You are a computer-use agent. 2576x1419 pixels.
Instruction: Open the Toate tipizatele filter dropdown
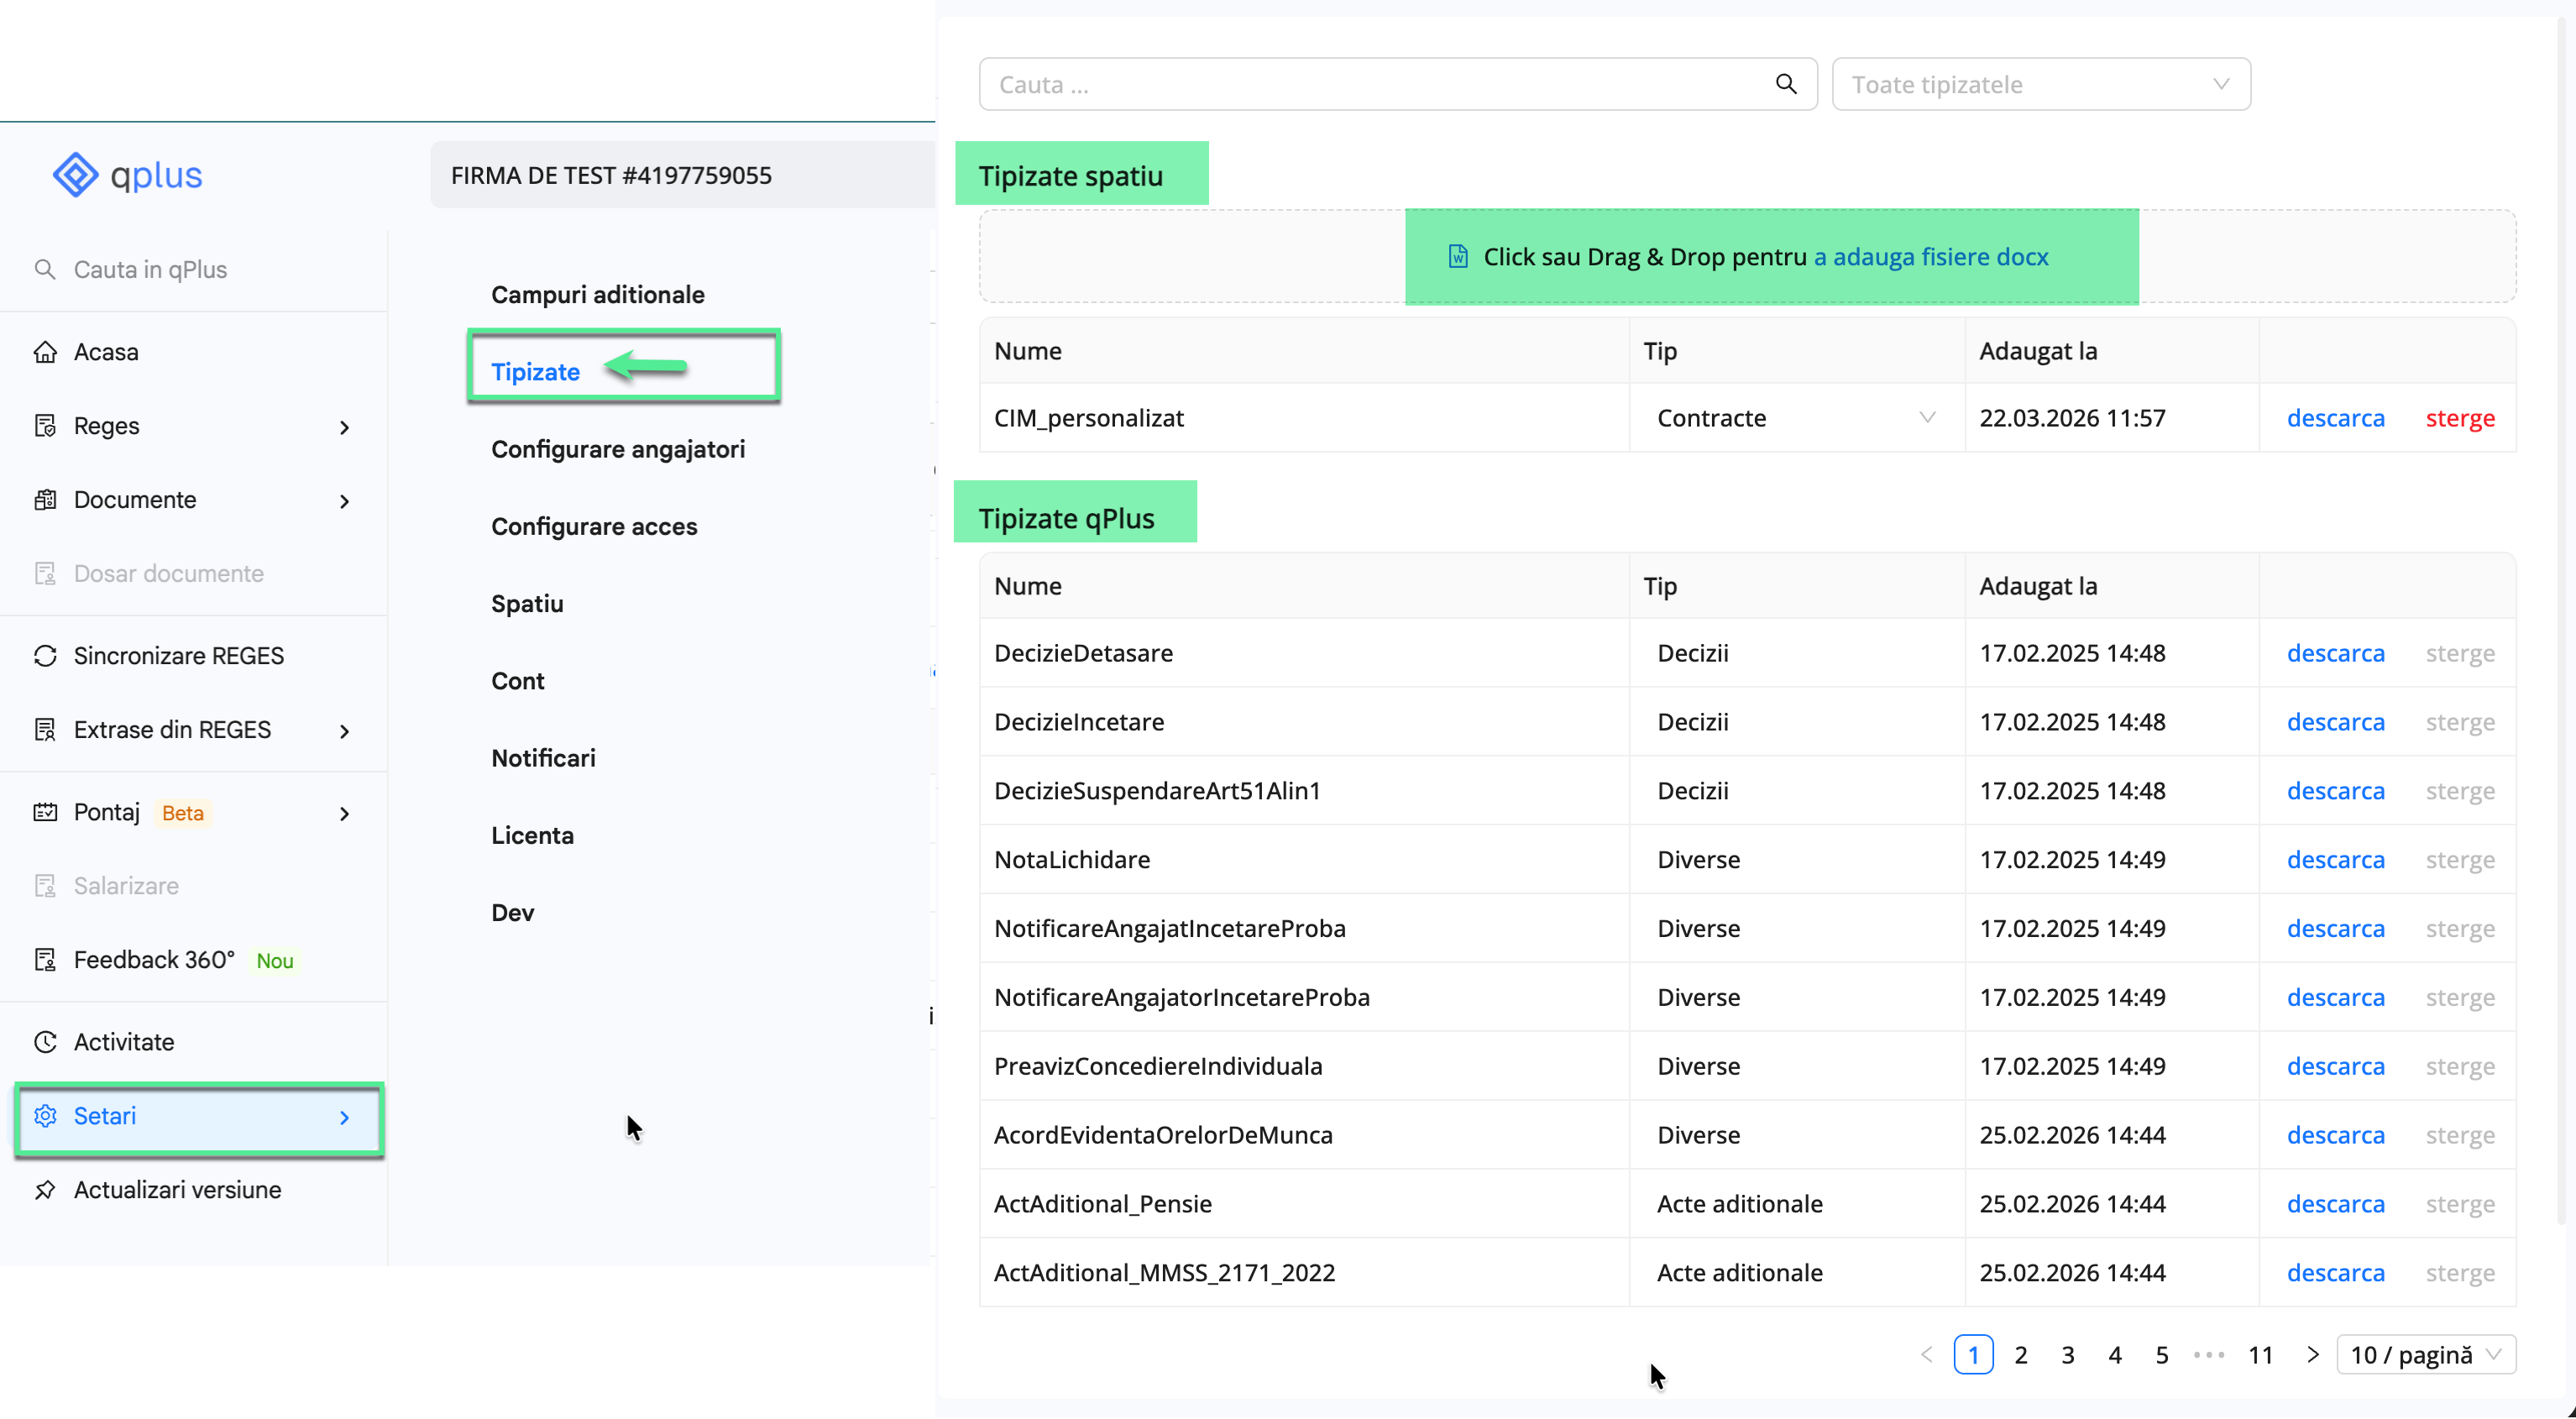coord(2040,84)
